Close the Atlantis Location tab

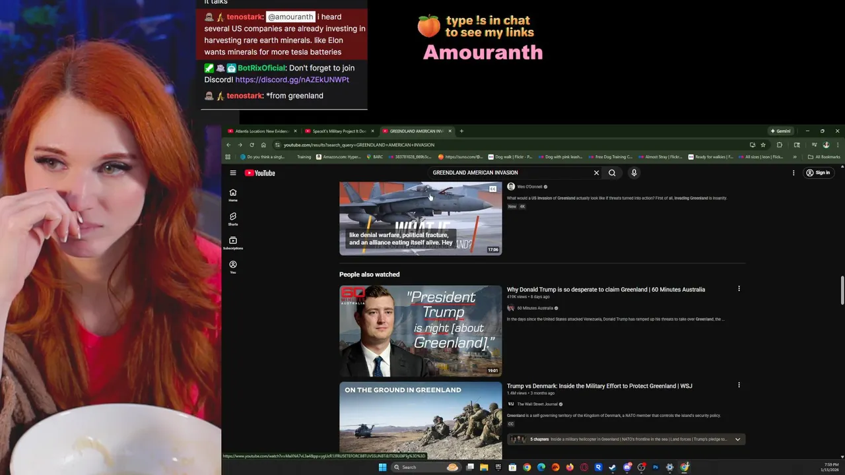[295, 131]
